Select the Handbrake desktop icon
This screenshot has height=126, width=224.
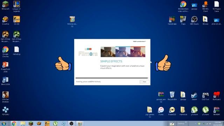[172, 21]
